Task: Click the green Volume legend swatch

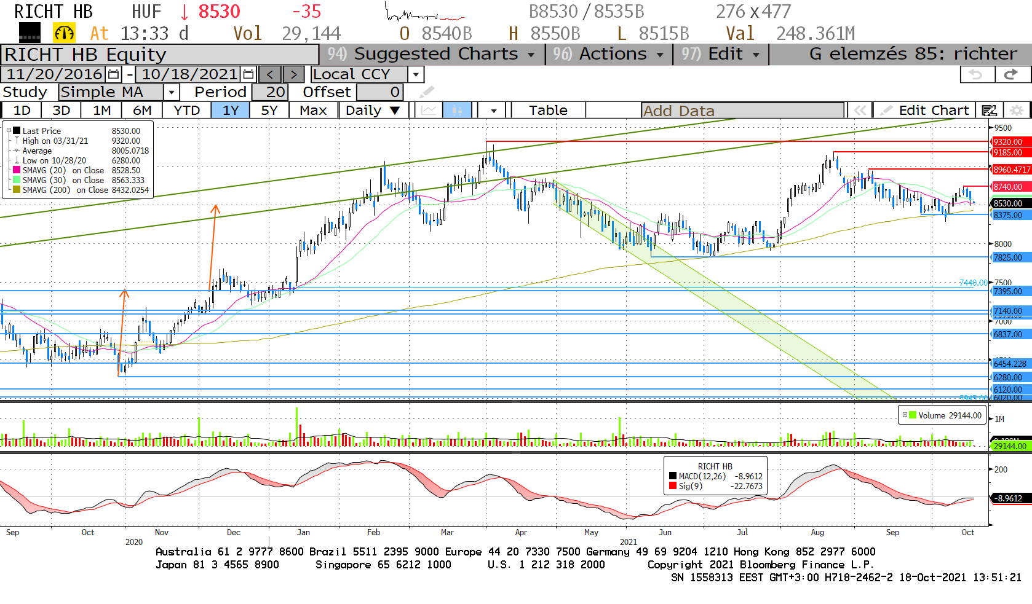Action: 913,415
